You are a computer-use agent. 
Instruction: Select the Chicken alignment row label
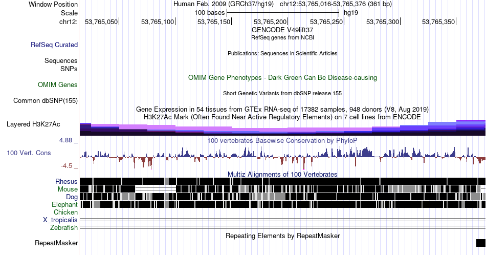point(65,212)
